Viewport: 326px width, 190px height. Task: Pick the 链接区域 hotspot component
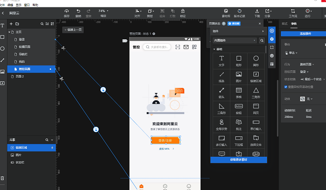[x=256, y=77]
